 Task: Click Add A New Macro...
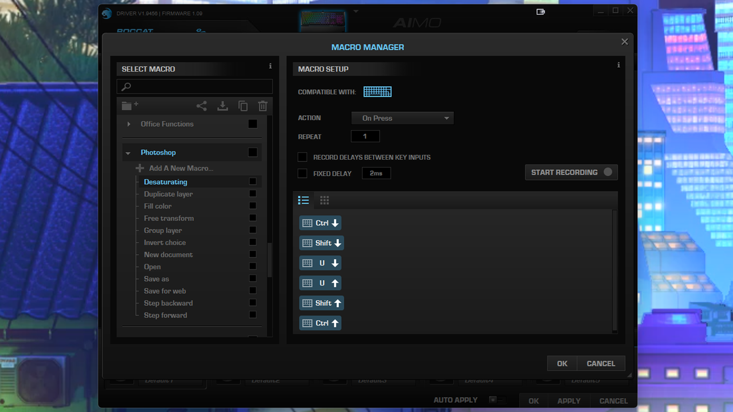pyautogui.click(x=181, y=168)
